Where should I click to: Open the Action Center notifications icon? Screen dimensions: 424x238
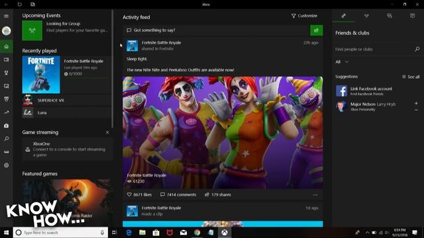[x=415, y=233]
